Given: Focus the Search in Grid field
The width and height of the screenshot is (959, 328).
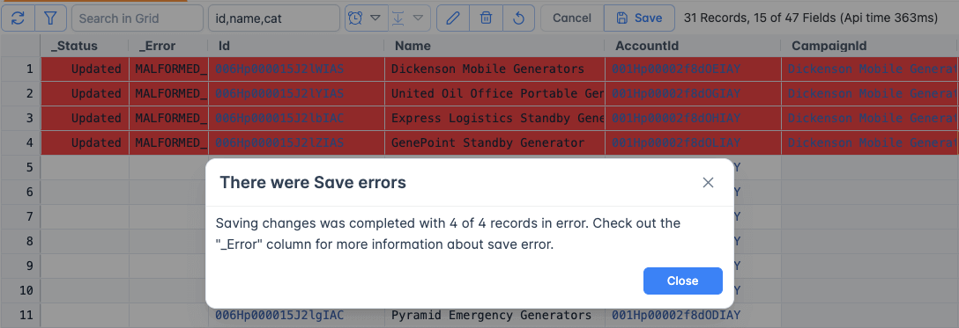Looking at the screenshot, I should coord(137,18).
